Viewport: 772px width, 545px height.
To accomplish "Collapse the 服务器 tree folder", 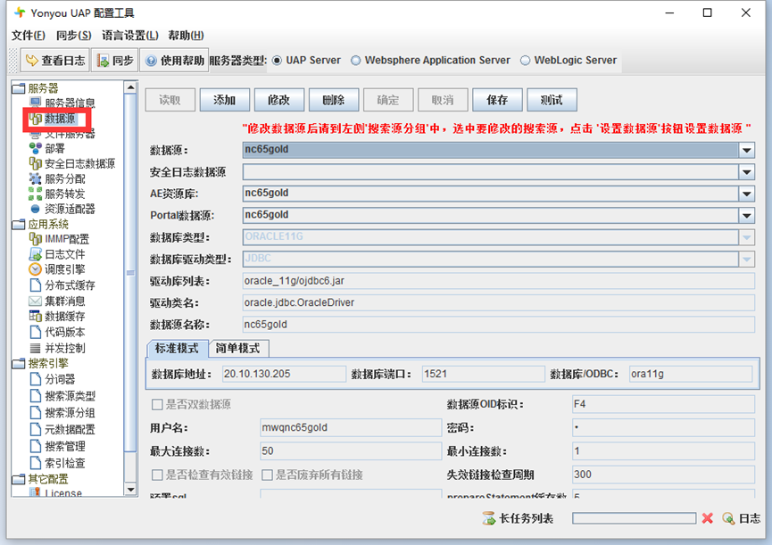I will 19,88.
